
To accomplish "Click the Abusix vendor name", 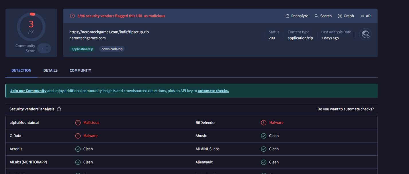I will pyautogui.click(x=201, y=136).
